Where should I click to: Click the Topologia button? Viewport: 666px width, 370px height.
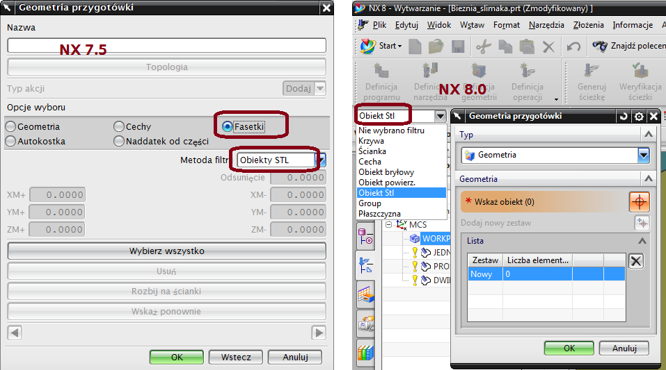tap(167, 67)
